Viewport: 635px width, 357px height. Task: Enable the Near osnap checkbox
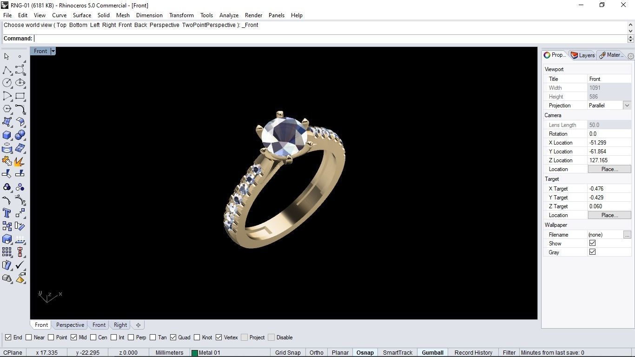pos(29,337)
